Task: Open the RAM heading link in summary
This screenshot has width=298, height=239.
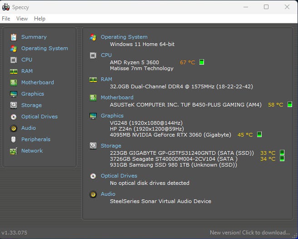Action: (x=106, y=79)
